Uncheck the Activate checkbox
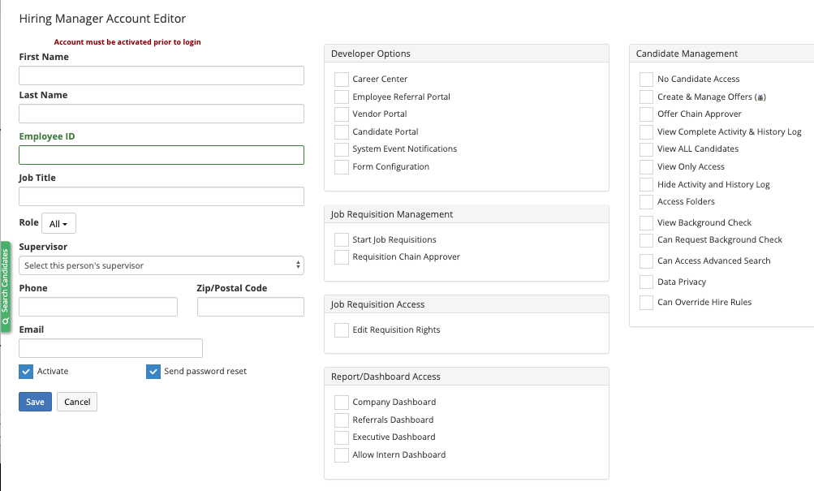Viewport: 814px width, 491px height. point(25,371)
